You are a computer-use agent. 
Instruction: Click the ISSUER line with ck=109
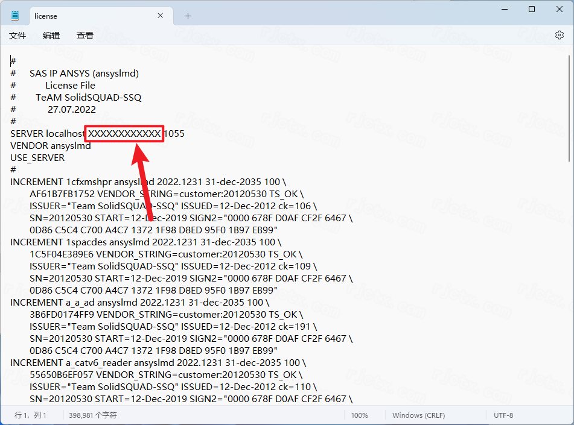173,266
